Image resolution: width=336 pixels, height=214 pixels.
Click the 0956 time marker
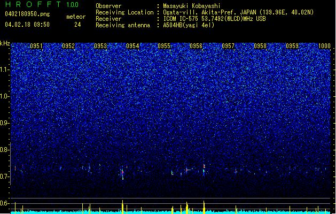[x=196, y=46]
